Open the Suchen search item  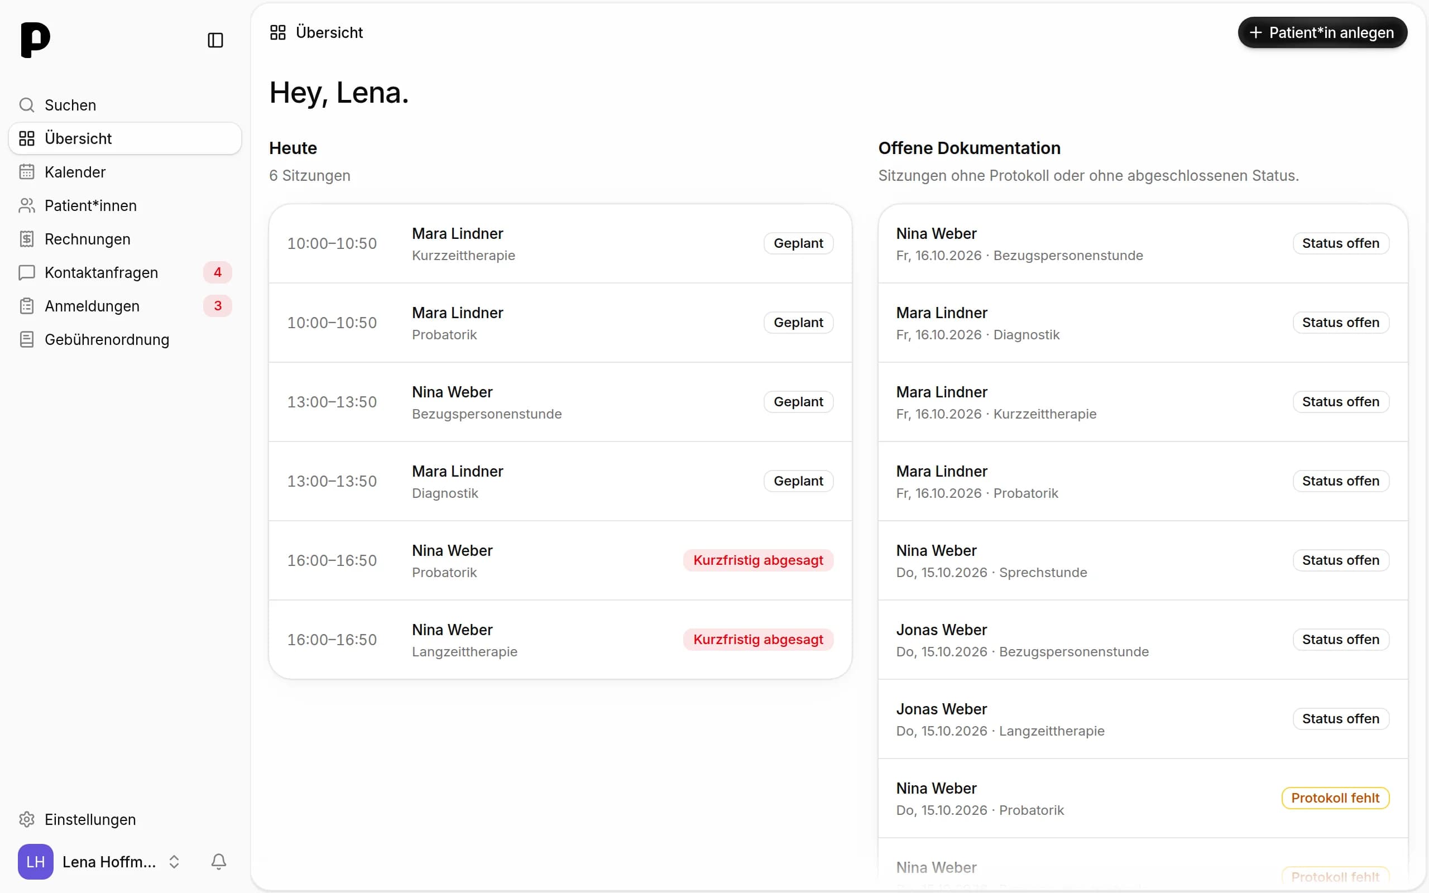[124, 105]
